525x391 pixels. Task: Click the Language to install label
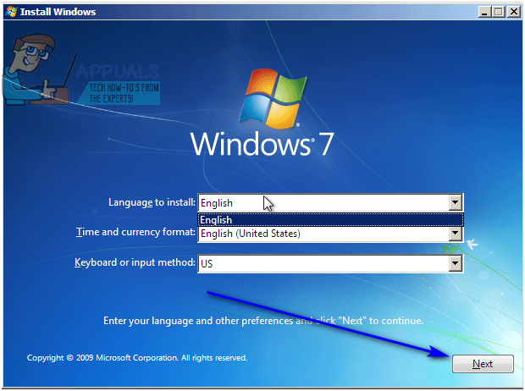click(x=152, y=202)
